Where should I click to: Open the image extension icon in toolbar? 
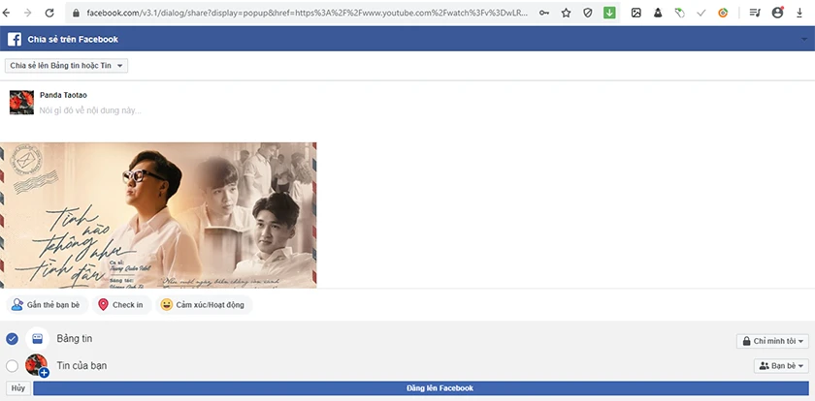pyautogui.click(x=636, y=13)
